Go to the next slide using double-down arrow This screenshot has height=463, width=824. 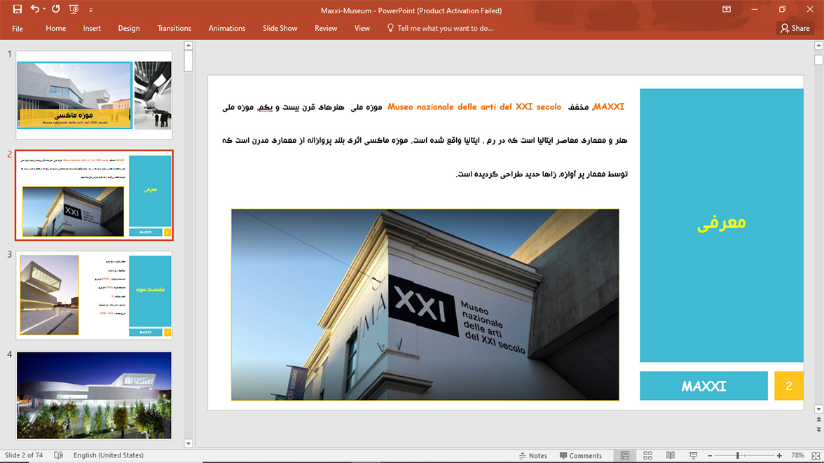818,430
